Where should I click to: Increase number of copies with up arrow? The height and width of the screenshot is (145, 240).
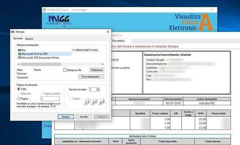pyautogui.click(x=98, y=88)
